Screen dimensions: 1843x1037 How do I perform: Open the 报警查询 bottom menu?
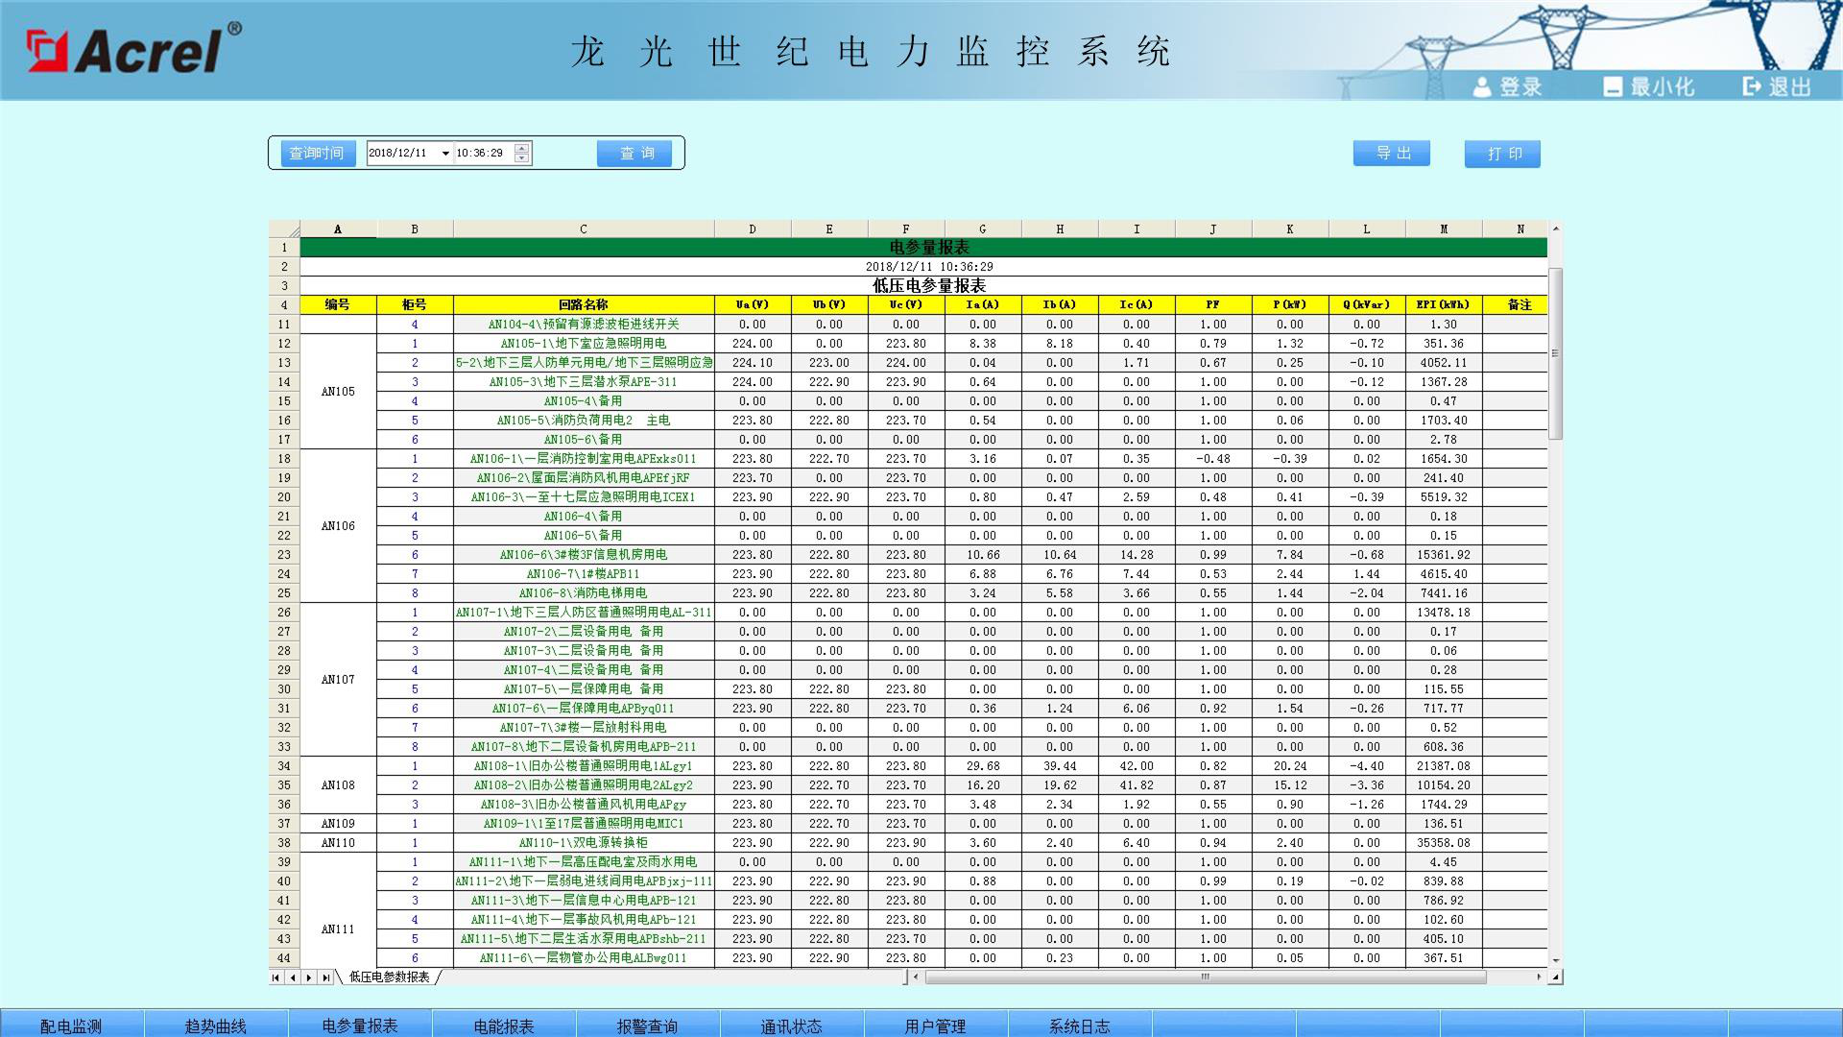[648, 1025]
